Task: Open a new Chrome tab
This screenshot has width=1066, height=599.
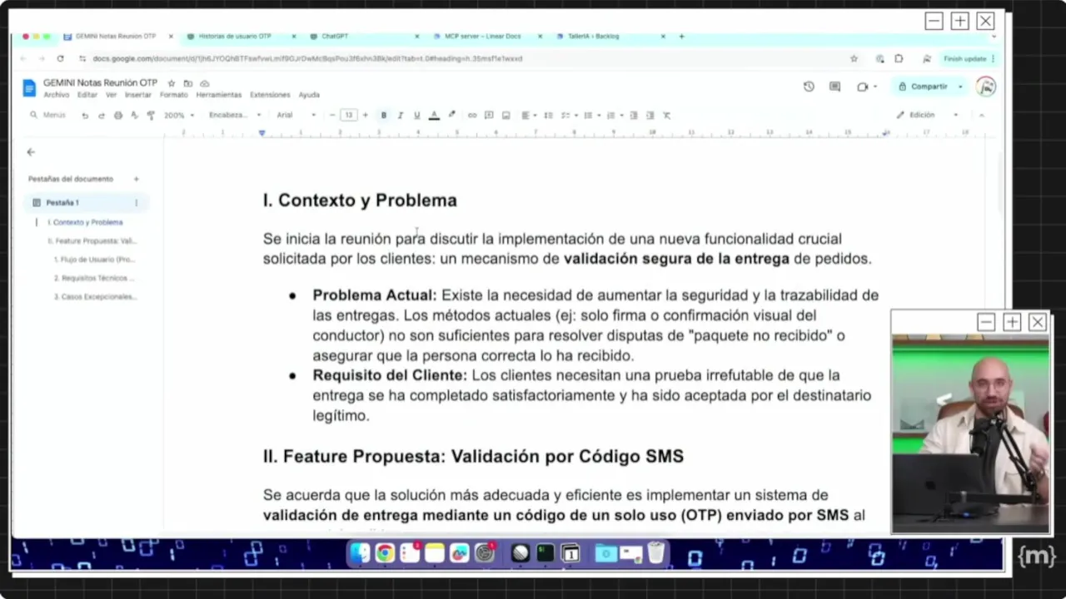Action: 681,37
